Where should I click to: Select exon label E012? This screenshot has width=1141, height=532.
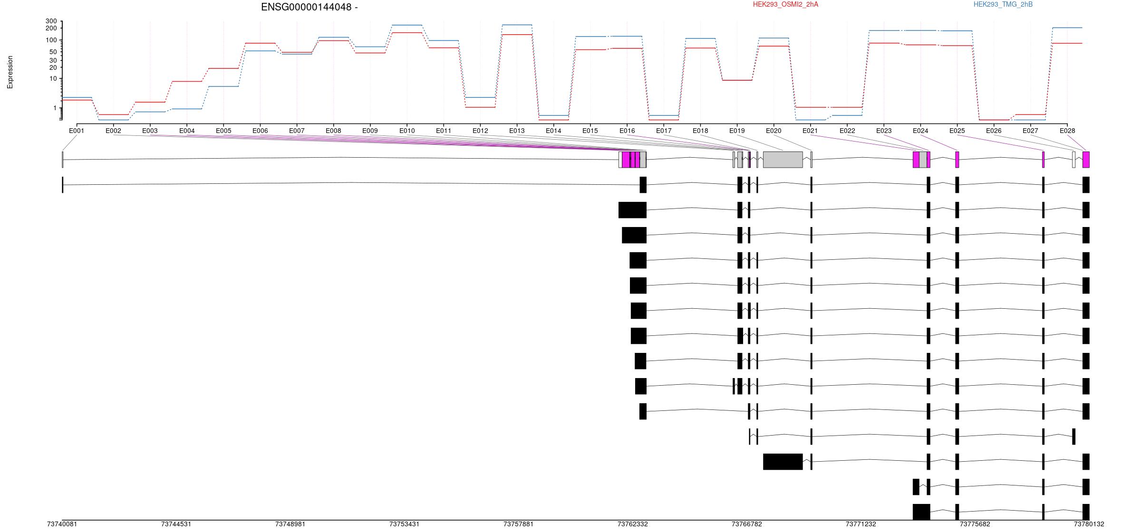[480, 131]
